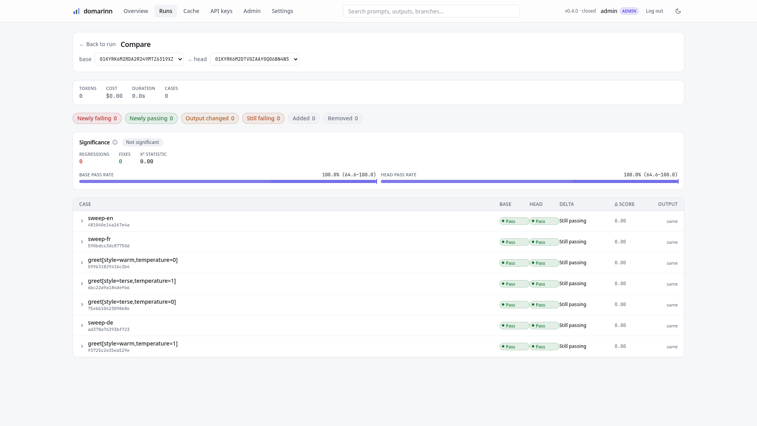Click the Significance info icon
The height and width of the screenshot is (426, 757).
pyautogui.click(x=115, y=142)
